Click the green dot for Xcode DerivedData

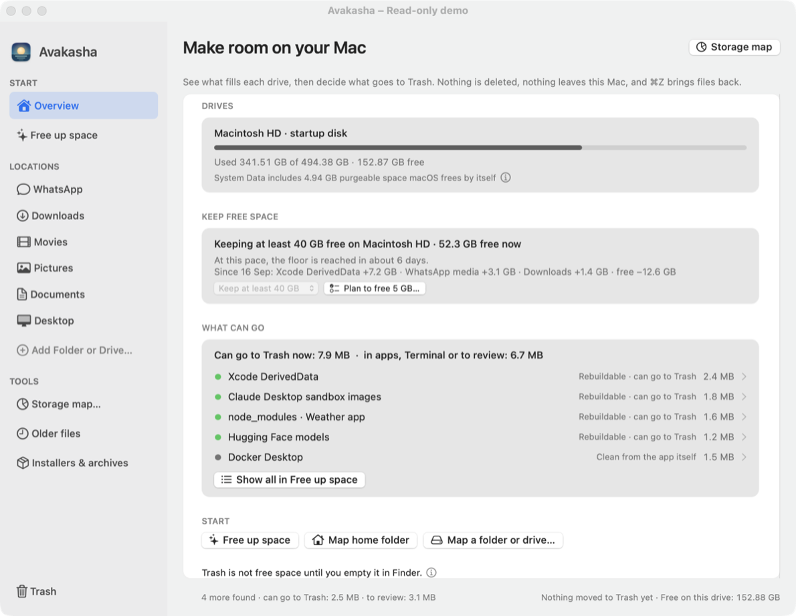[218, 377]
